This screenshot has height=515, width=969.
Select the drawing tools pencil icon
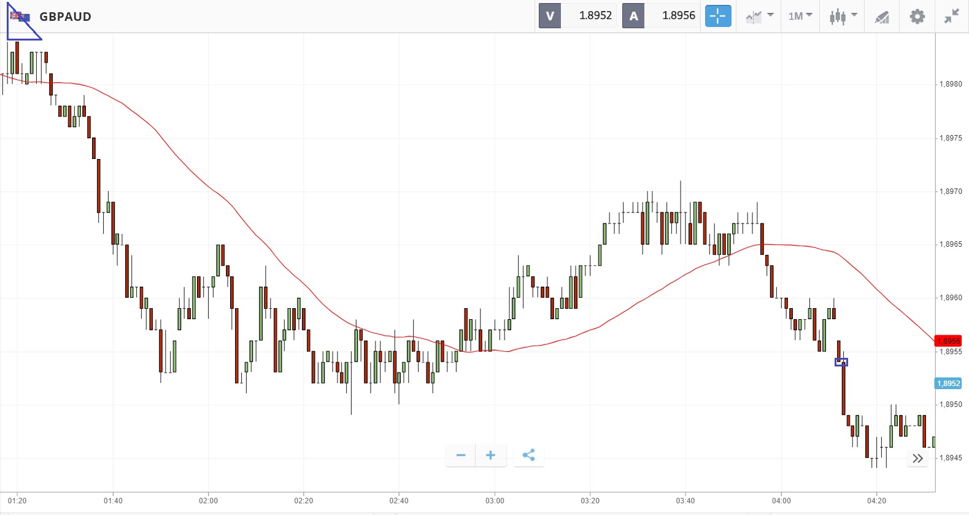point(882,17)
